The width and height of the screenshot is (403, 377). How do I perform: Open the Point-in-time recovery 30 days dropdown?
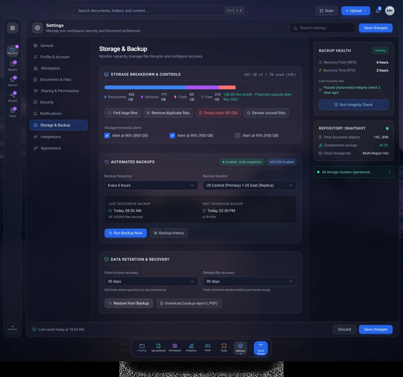[x=151, y=281]
